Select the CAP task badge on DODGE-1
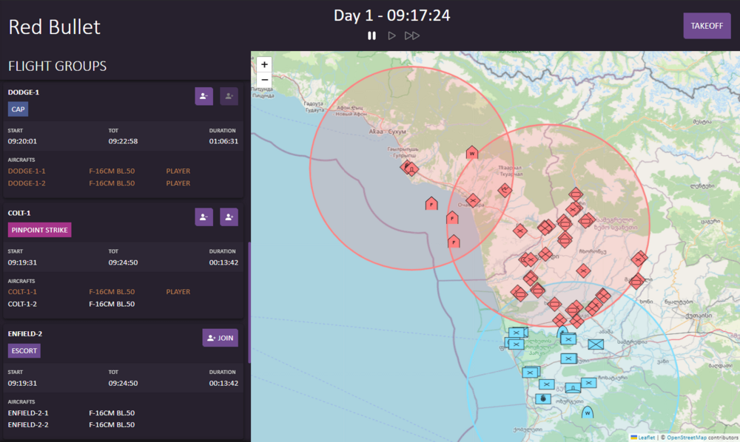Image resolution: width=740 pixels, height=442 pixels. click(x=18, y=109)
